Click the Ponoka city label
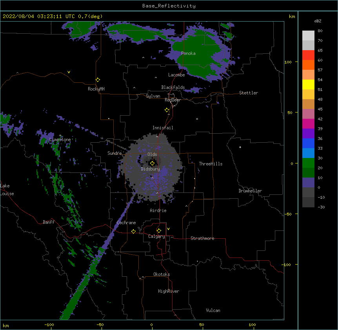Image resolution: width=338 pixels, height=330 pixels. pyautogui.click(x=188, y=53)
